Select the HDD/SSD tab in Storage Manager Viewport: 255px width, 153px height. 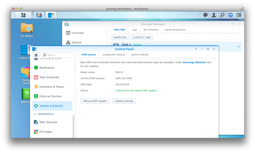point(119,30)
